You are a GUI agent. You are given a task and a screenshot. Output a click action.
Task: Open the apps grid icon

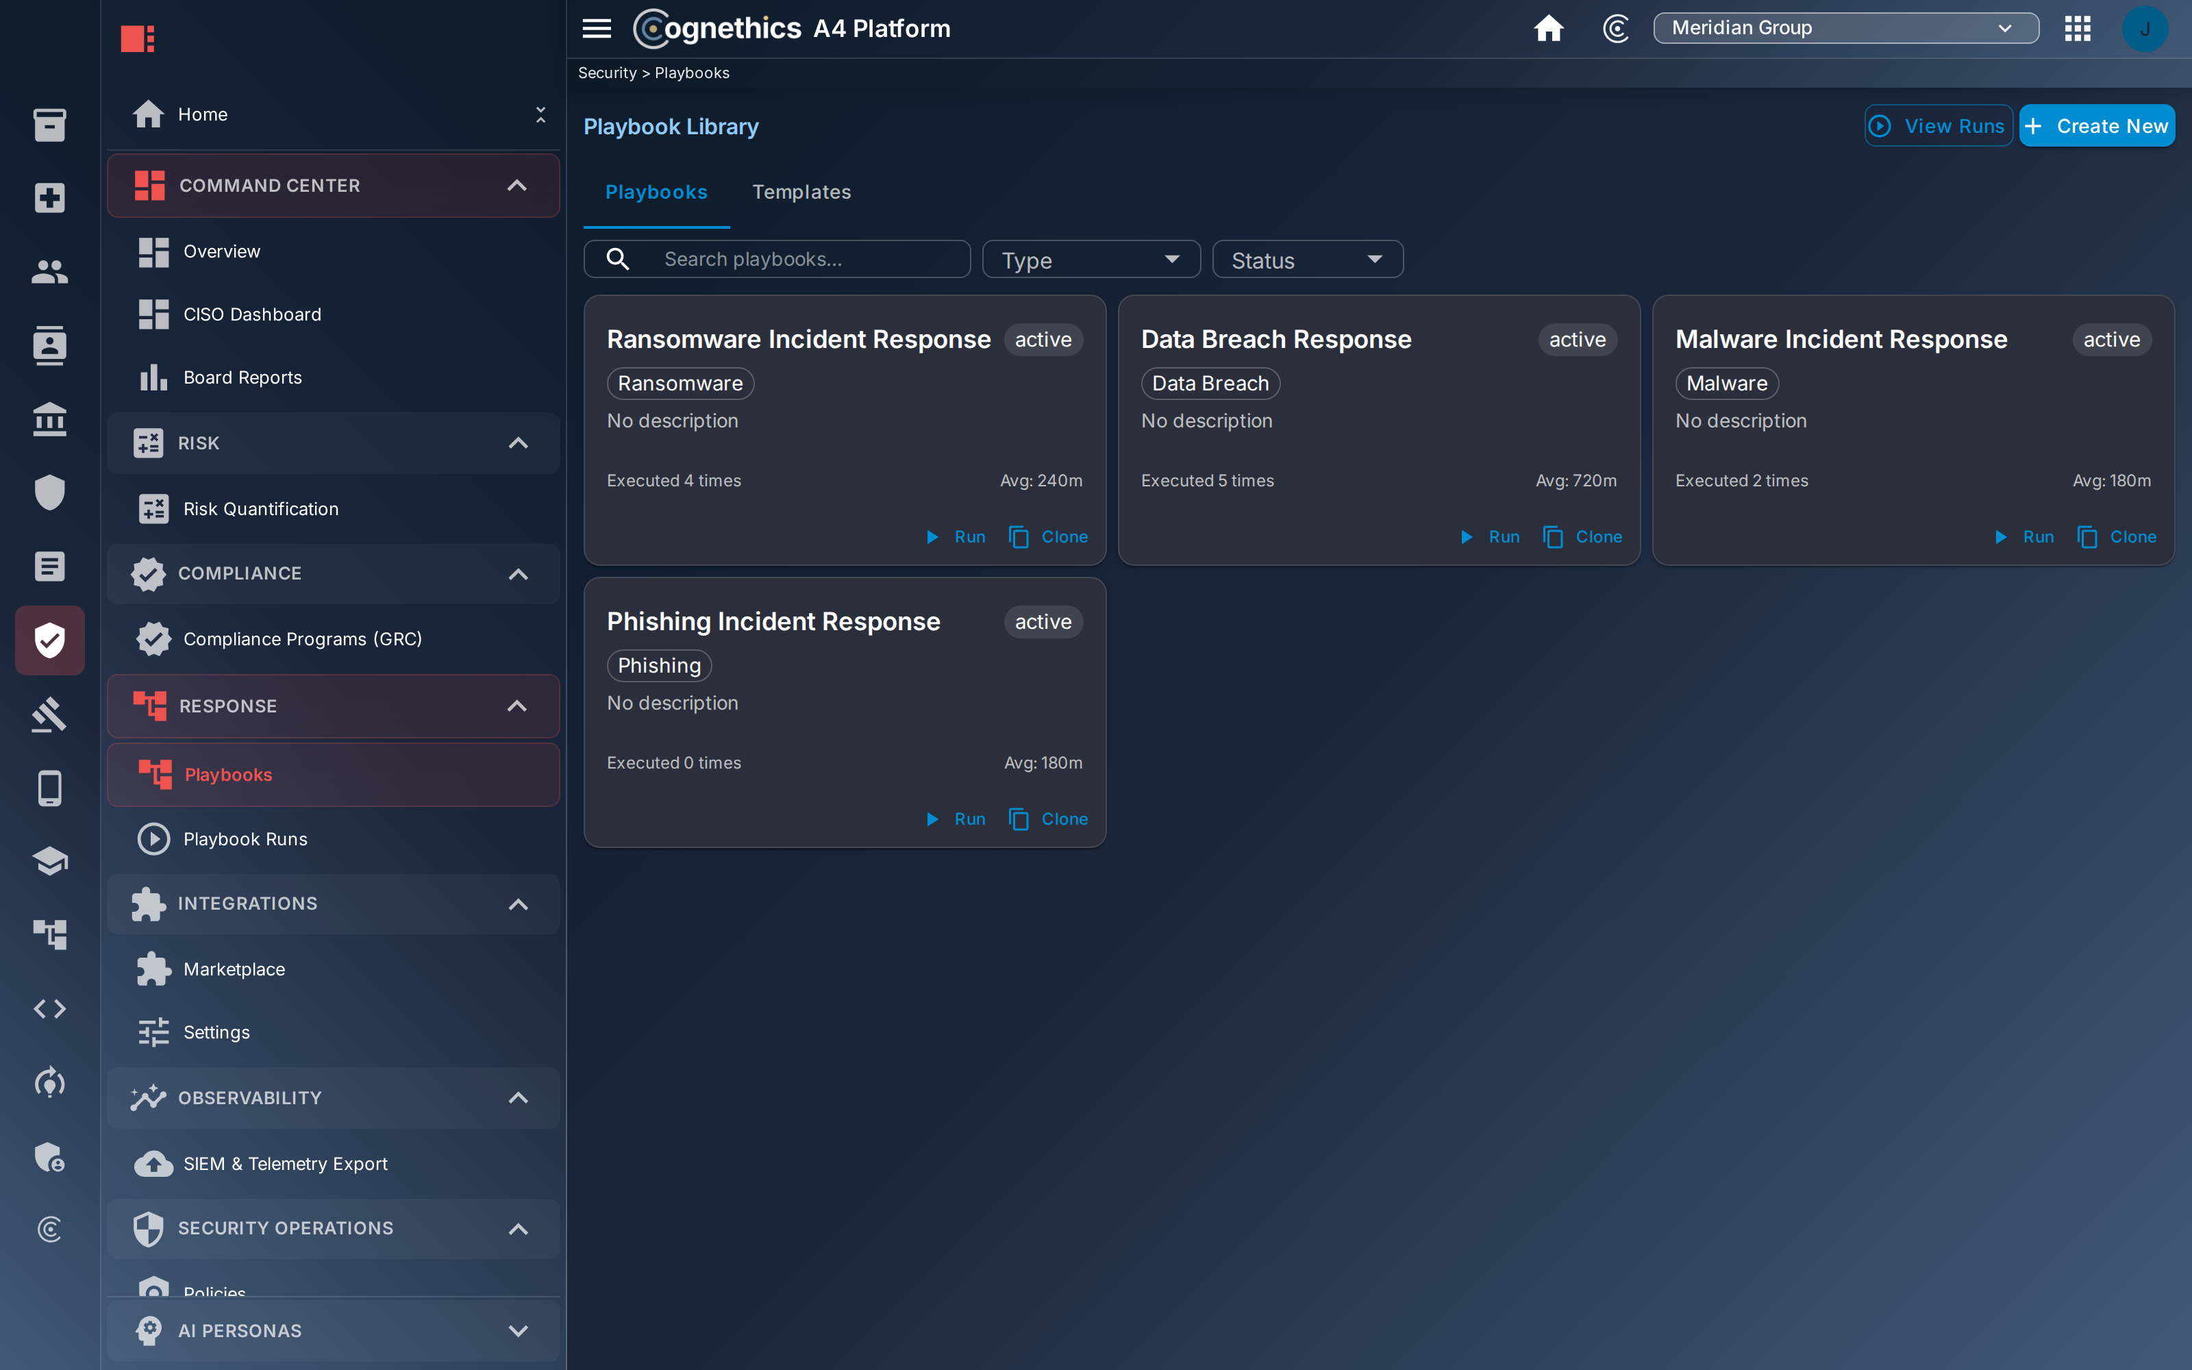click(2078, 28)
